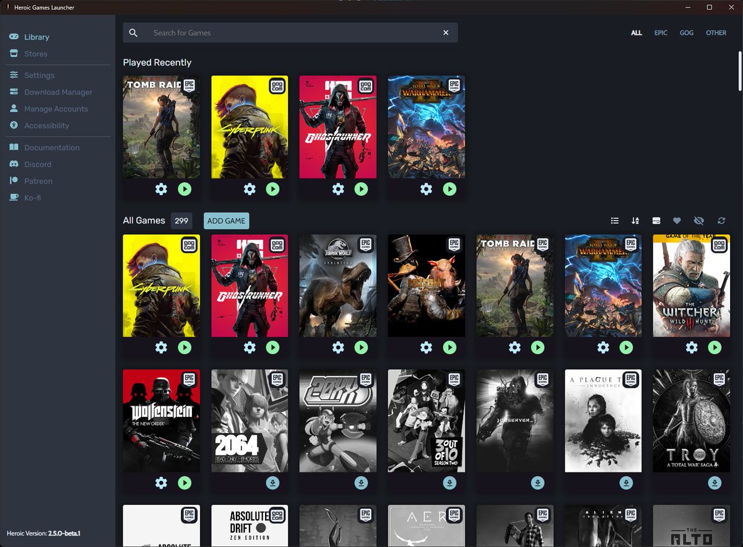Open A Plague Tale Innocence cover

pyautogui.click(x=603, y=421)
